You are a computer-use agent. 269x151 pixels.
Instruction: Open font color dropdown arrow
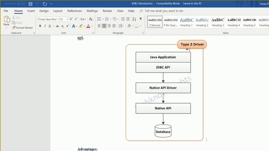(92, 26)
